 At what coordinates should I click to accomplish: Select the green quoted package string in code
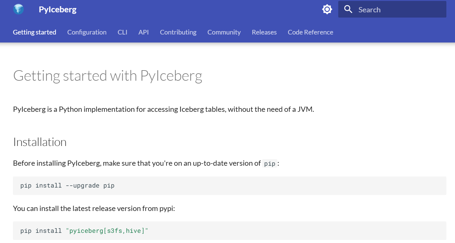108,230
